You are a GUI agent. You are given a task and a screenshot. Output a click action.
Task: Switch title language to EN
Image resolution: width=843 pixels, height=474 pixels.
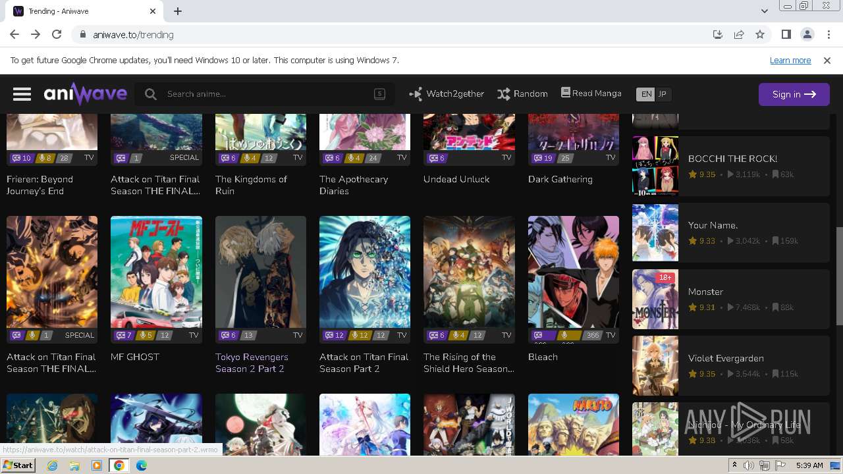tap(646, 94)
